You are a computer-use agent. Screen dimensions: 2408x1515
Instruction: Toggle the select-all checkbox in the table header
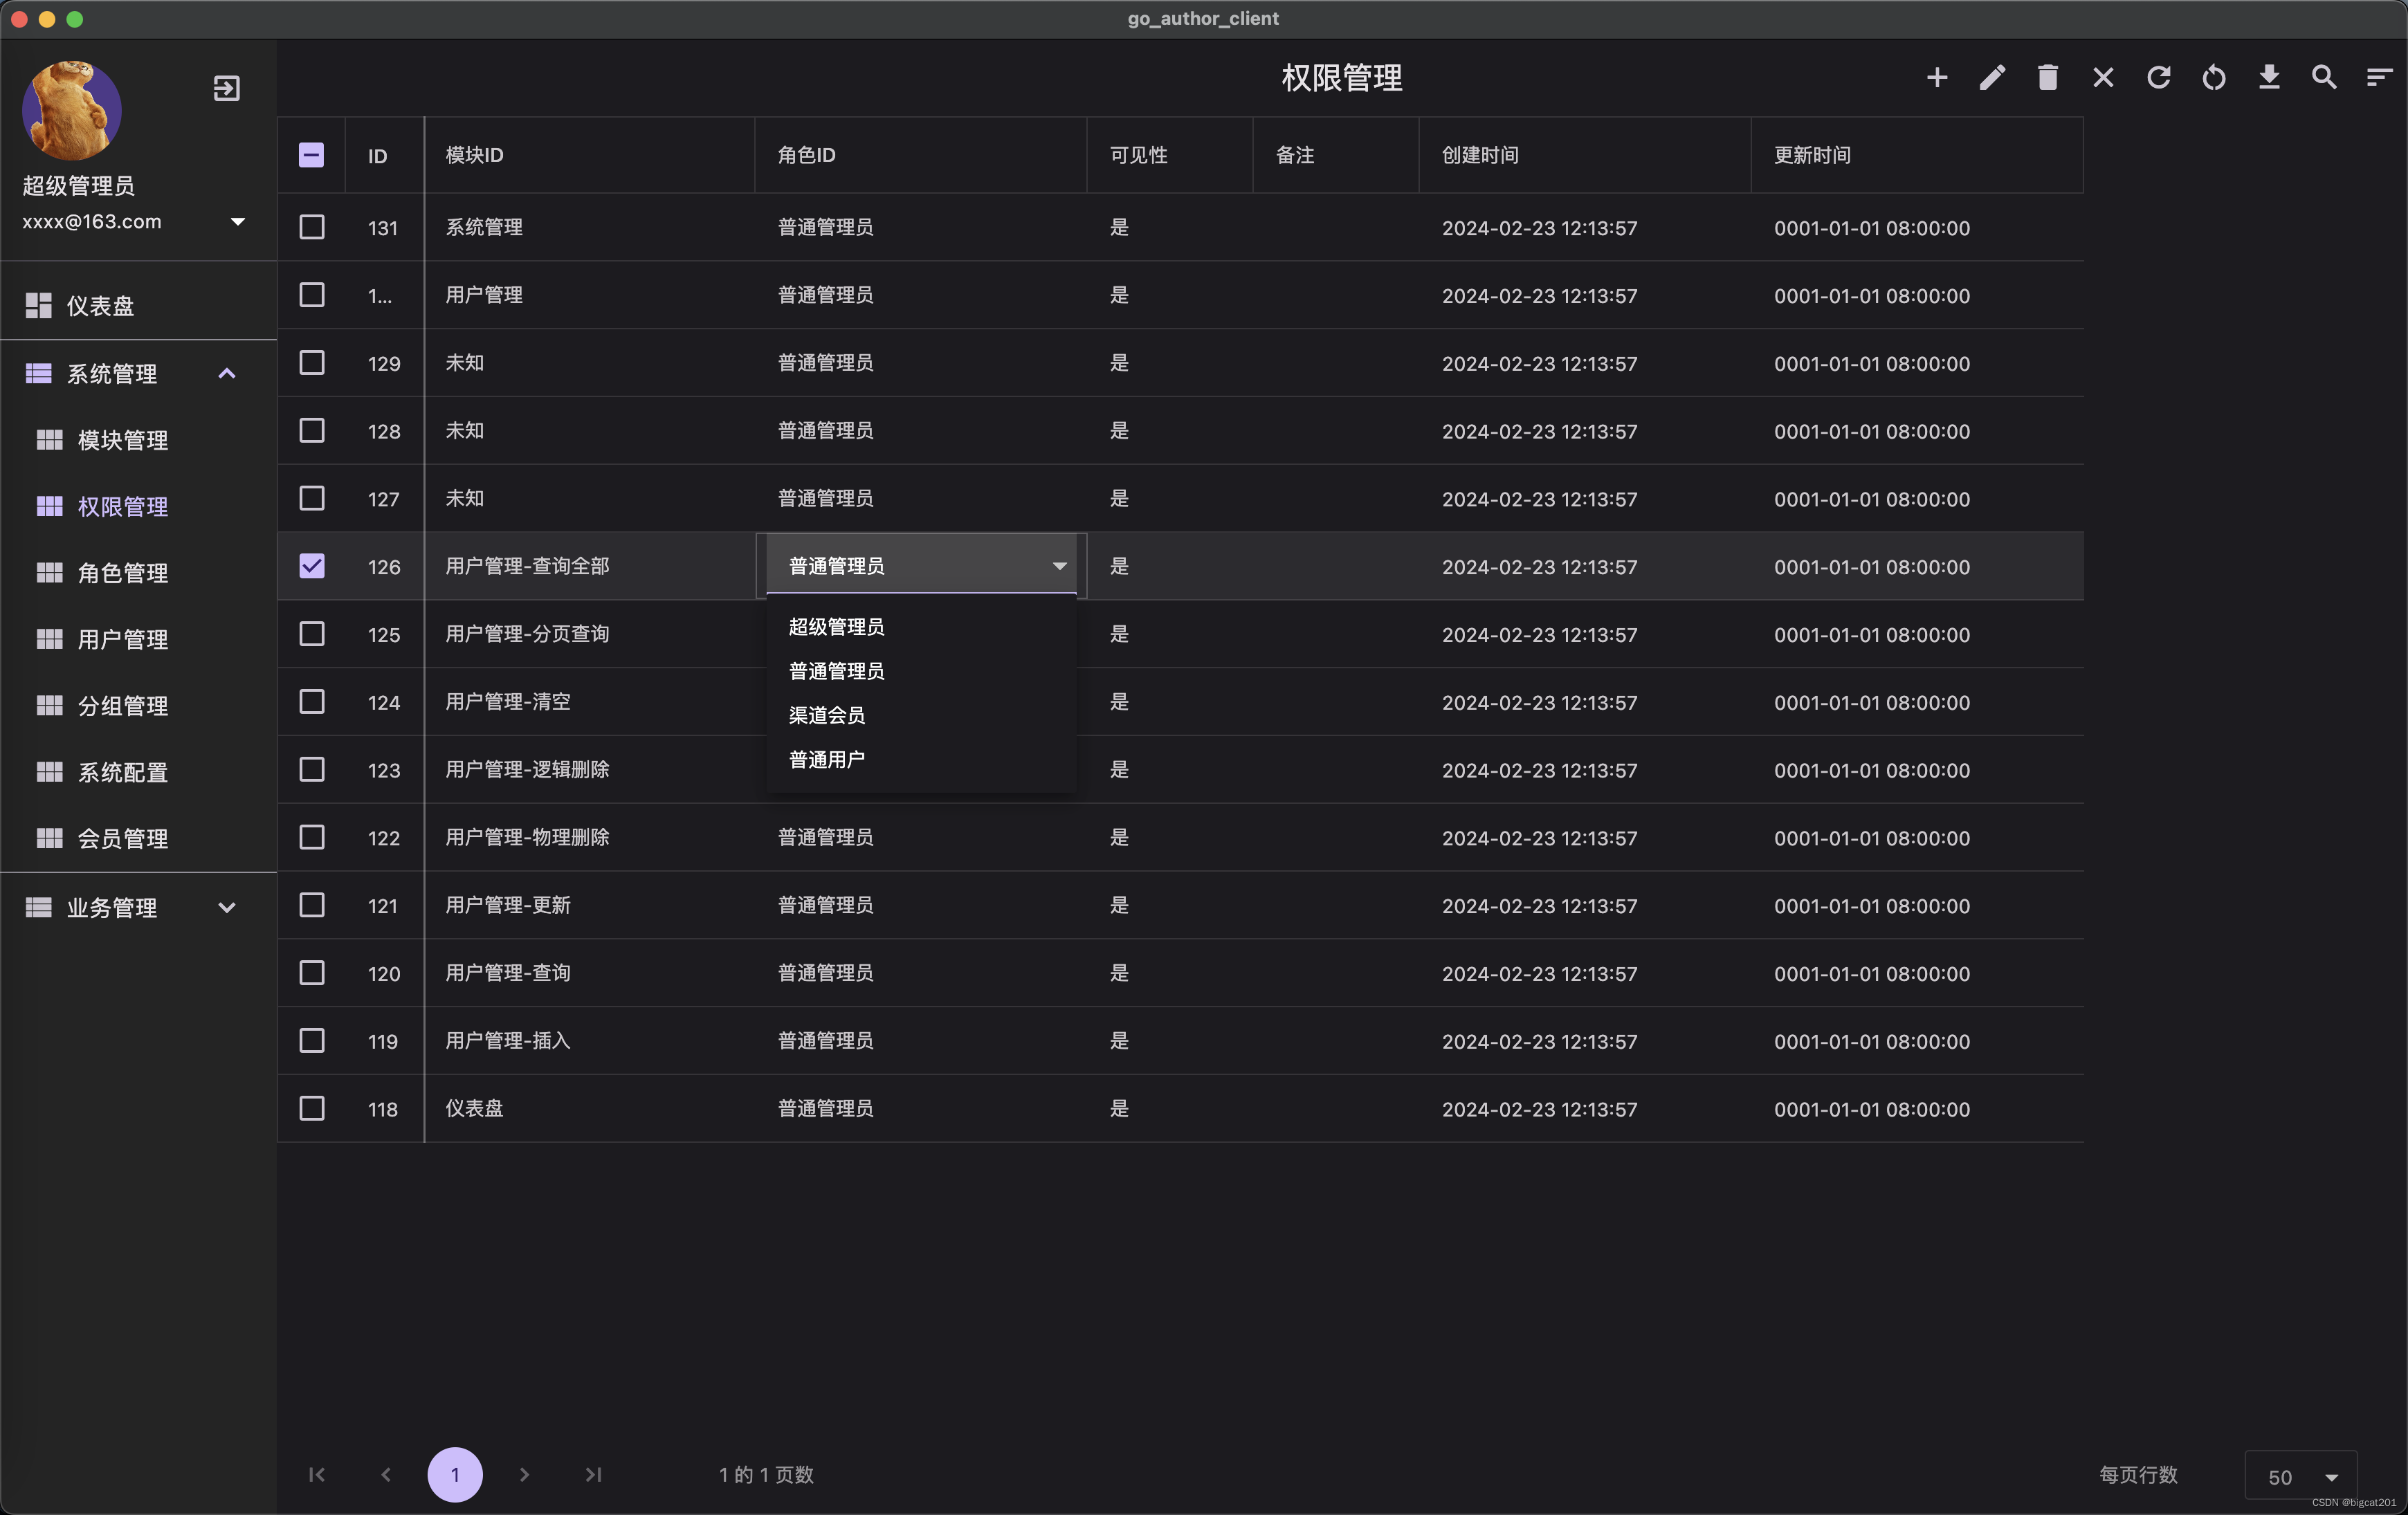[x=311, y=155]
